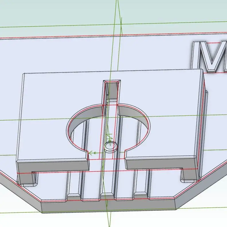The image size is (227, 227).
Task: Click the small circular boss inside the cutout
Action: click(x=110, y=146)
